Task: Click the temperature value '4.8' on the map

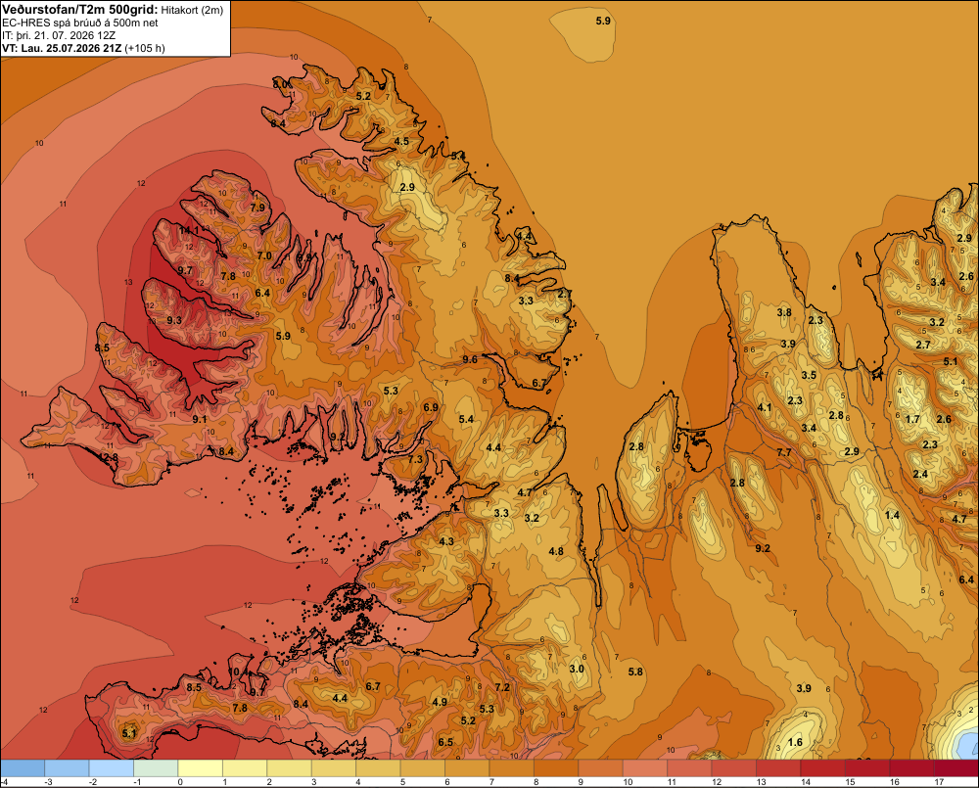Action: click(556, 551)
